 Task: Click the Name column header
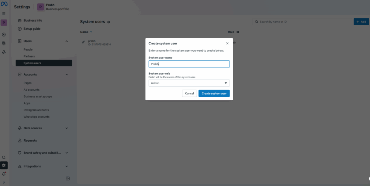tap(84, 32)
